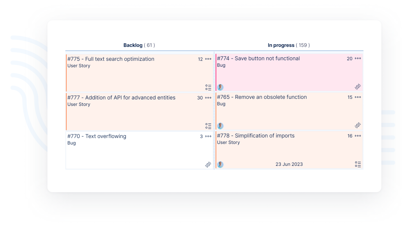Click the bug icon on card #765
The height and width of the screenshot is (225, 402).
pyautogui.click(x=357, y=125)
